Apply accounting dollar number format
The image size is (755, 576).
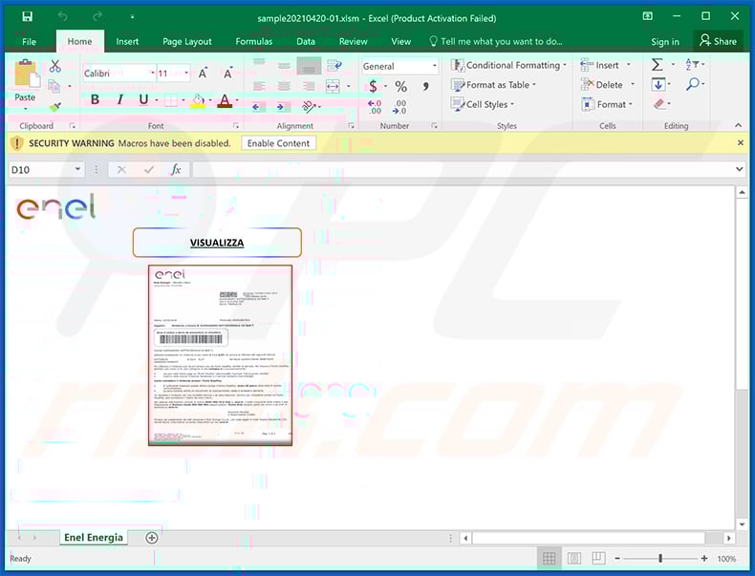tap(373, 87)
